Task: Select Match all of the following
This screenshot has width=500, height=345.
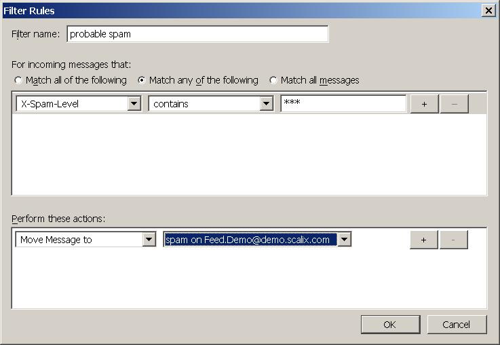Action: [x=18, y=80]
